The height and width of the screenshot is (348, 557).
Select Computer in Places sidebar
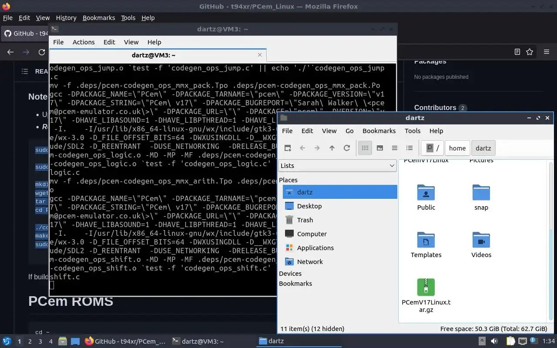340,234
